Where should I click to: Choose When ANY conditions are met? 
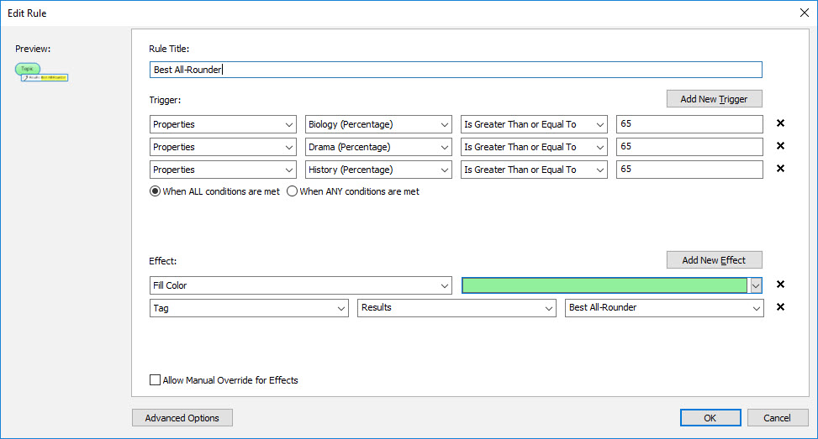293,191
